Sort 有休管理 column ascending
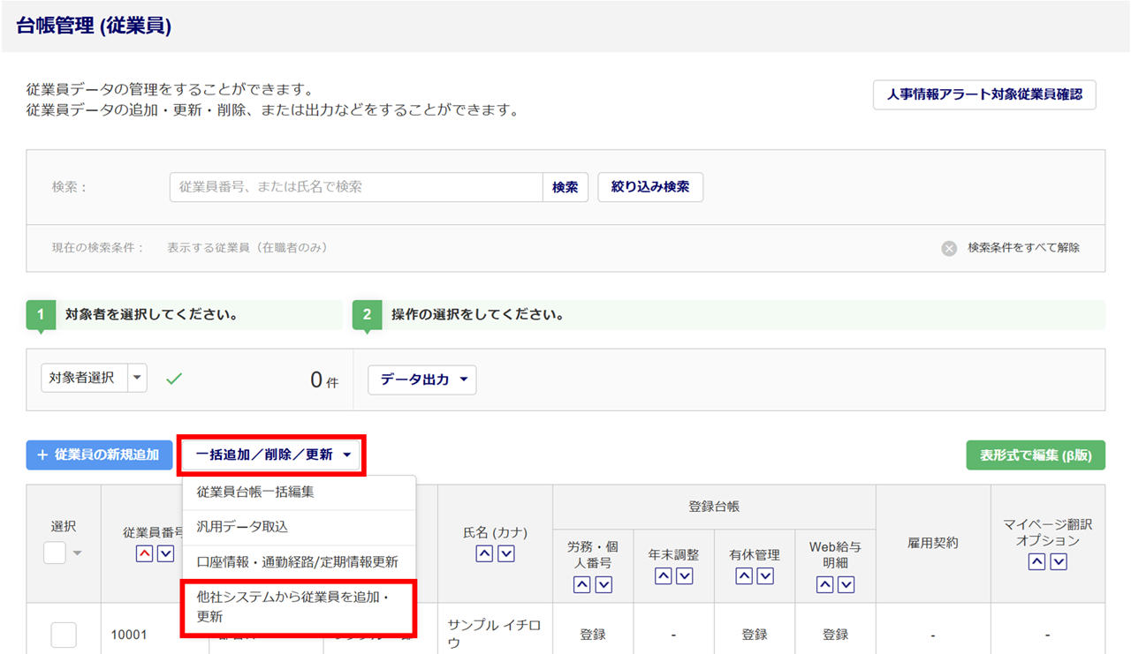1131x654 pixels. 744,576
